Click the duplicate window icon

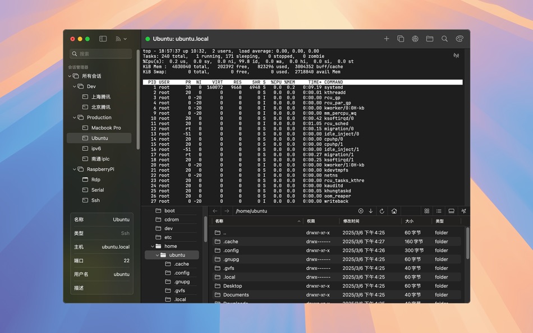(401, 39)
